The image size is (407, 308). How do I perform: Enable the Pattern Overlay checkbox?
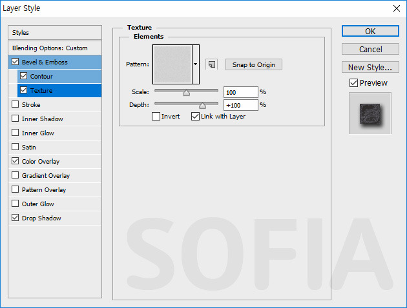16,189
